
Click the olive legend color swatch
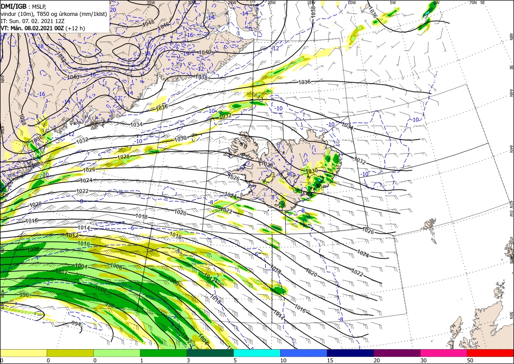pos(70,353)
